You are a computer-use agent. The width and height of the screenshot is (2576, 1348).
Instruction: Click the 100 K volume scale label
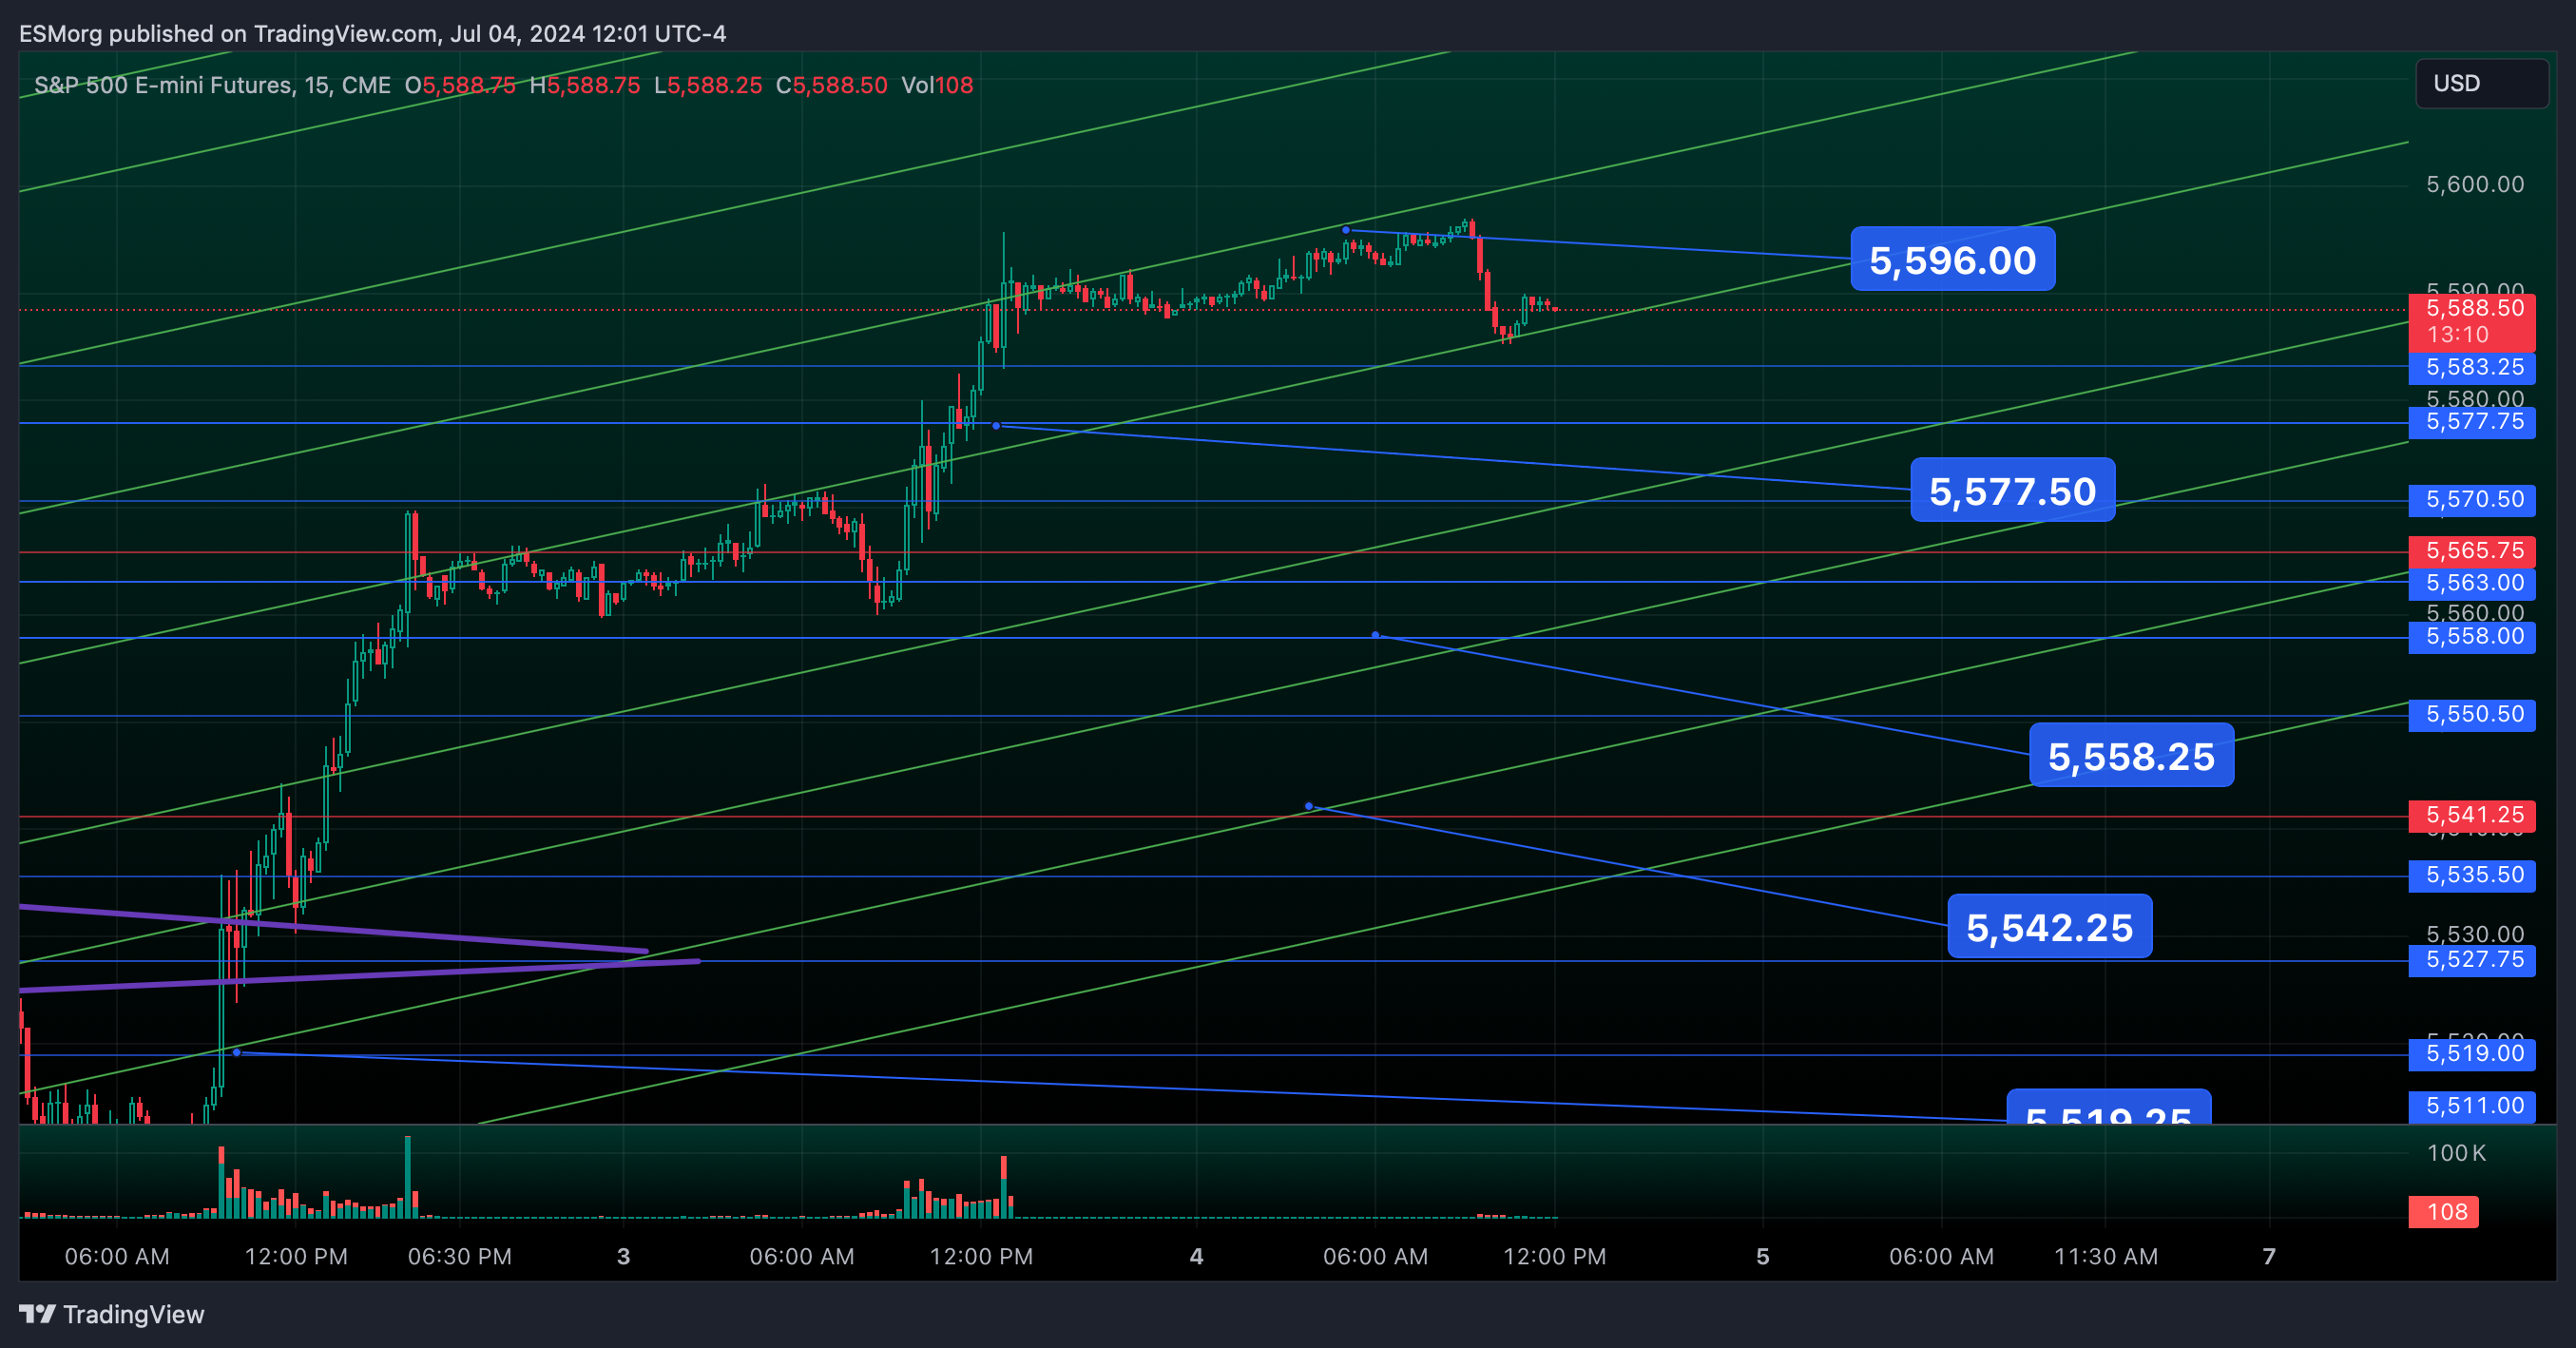point(2456,1153)
